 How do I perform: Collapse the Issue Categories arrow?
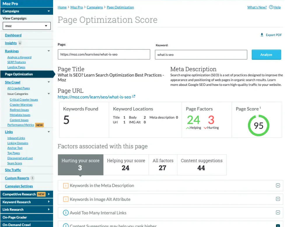pyautogui.click(x=49, y=94)
